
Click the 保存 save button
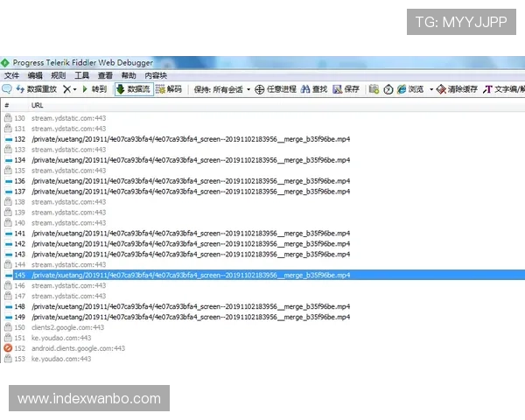click(x=346, y=89)
